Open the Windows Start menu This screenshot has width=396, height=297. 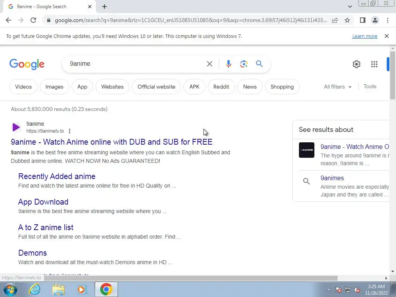point(10,289)
